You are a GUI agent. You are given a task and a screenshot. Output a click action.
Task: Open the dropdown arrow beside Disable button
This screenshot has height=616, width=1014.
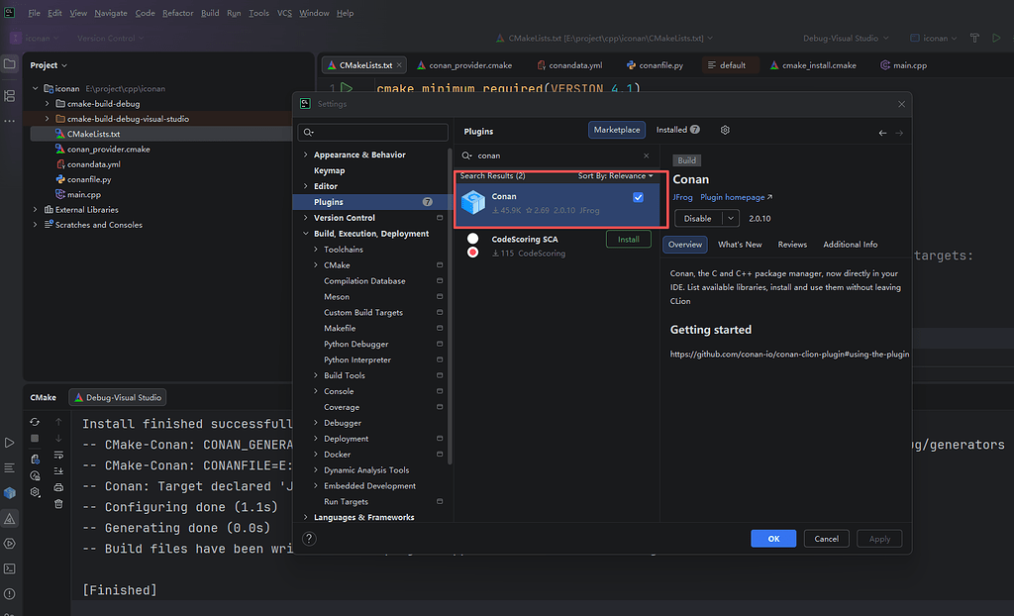click(730, 219)
